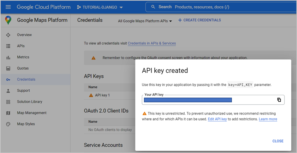Click the 'OAuth 2.0 Client IDs' heading
Viewport: 297px width, 153px height.
click(106, 111)
